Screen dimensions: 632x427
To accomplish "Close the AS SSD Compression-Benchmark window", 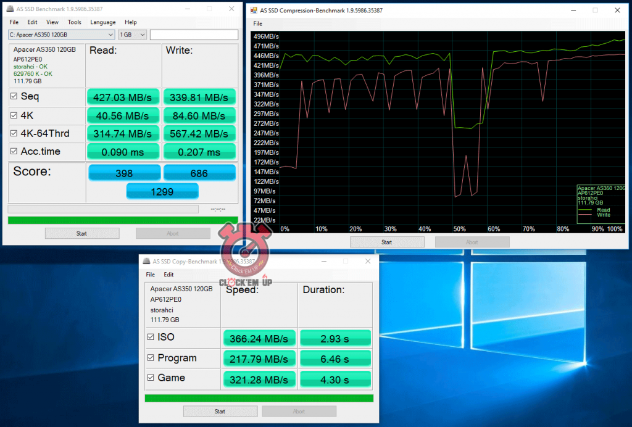I will tap(617, 10).
